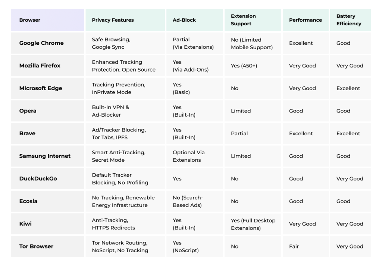Click the DuckDuckGo browser name
This screenshot has height=266, width=382.
(x=38, y=179)
